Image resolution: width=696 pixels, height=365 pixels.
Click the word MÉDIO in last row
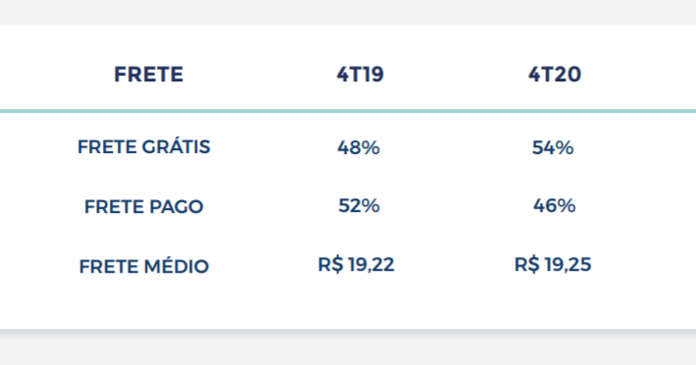(176, 266)
